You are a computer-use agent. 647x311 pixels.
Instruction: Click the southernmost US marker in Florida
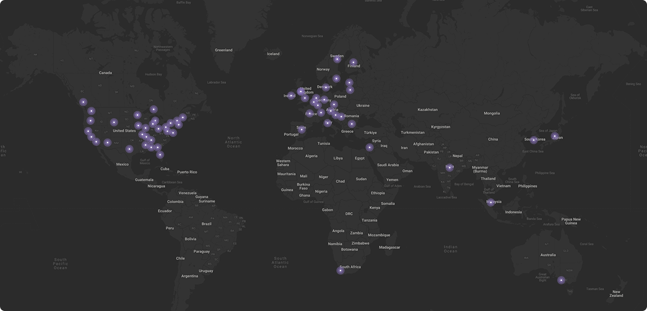[160, 154]
